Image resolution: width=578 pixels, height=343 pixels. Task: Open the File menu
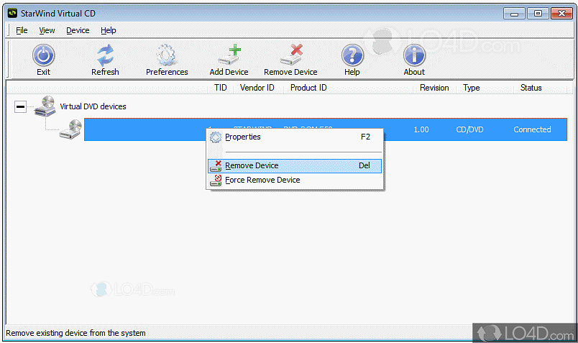coord(22,30)
